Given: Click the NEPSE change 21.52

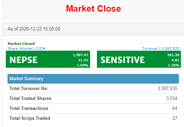Looking at the screenshot, I should [x=83, y=60].
